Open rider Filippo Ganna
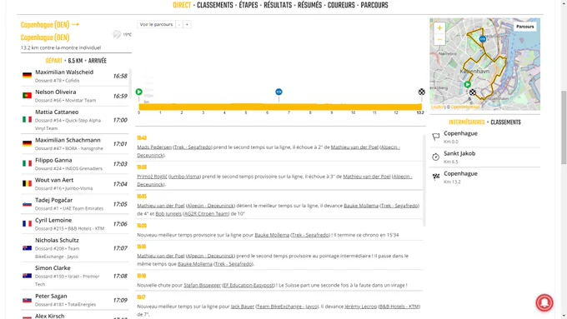The width and height of the screenshot is (567, 319). click(53, 160)
